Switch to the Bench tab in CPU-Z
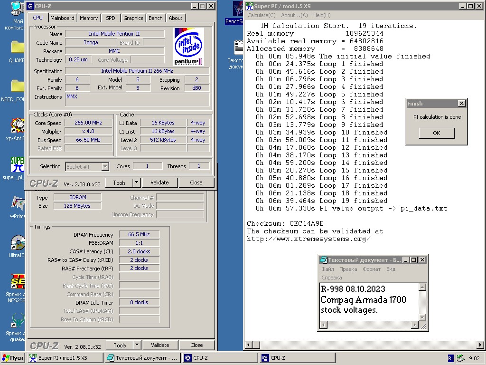The height and width of the screenshot is (365, 486). [156, 18]
